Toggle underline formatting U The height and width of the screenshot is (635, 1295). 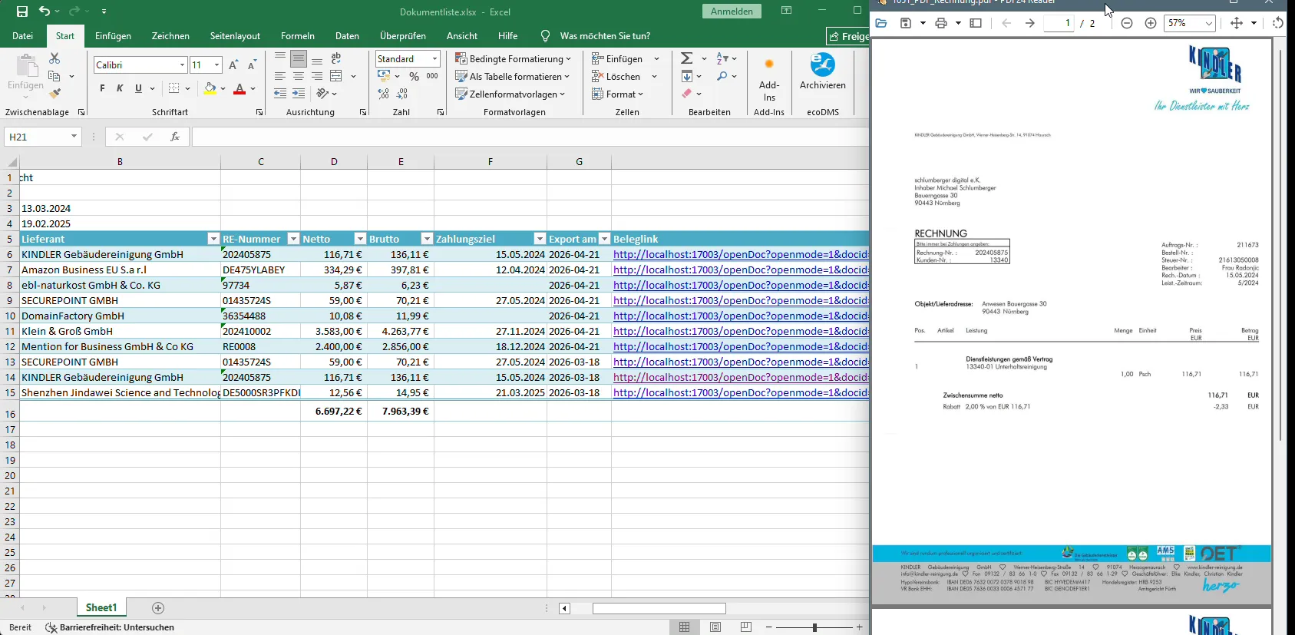(x=138, y=88)
